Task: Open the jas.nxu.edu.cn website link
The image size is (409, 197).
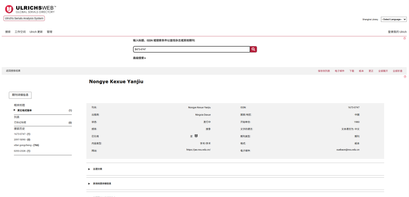Action: point(198,150)
